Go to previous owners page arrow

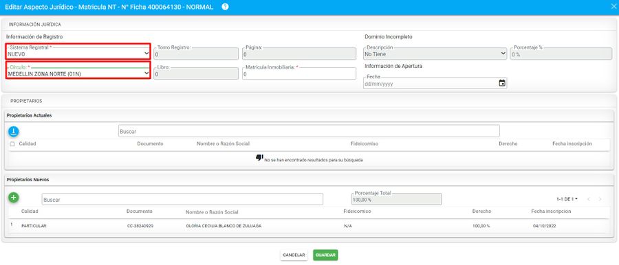(589, 199)
